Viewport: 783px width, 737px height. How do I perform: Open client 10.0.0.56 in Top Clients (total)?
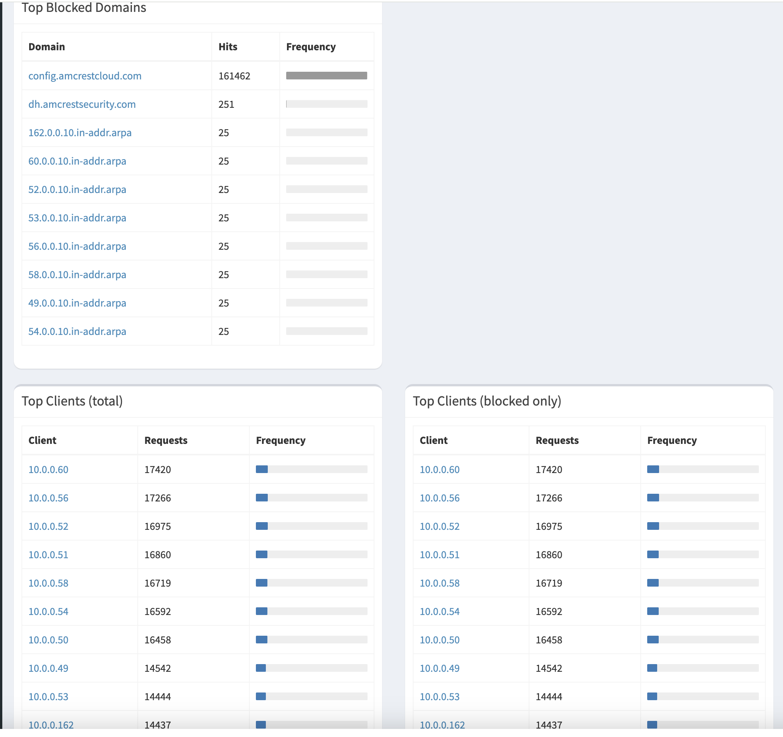[x=48, y=498]
